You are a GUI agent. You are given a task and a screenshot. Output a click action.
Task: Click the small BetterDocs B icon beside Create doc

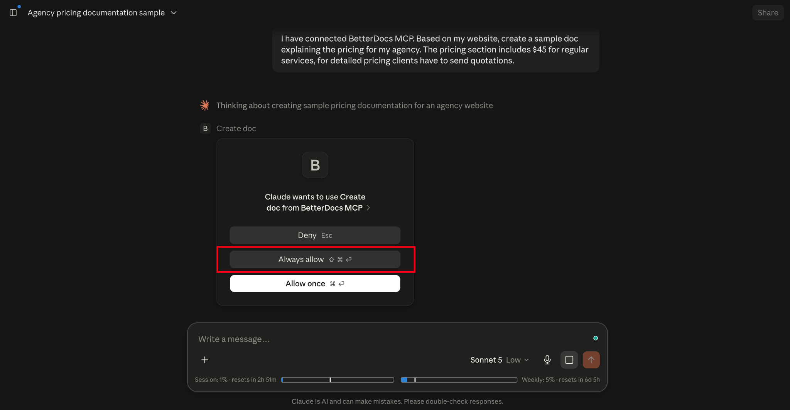(x=205, y=128)
